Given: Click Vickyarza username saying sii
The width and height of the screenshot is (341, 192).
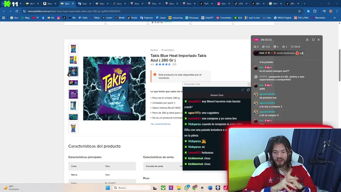Looking at the screenshot, I should tap(194, 147).
